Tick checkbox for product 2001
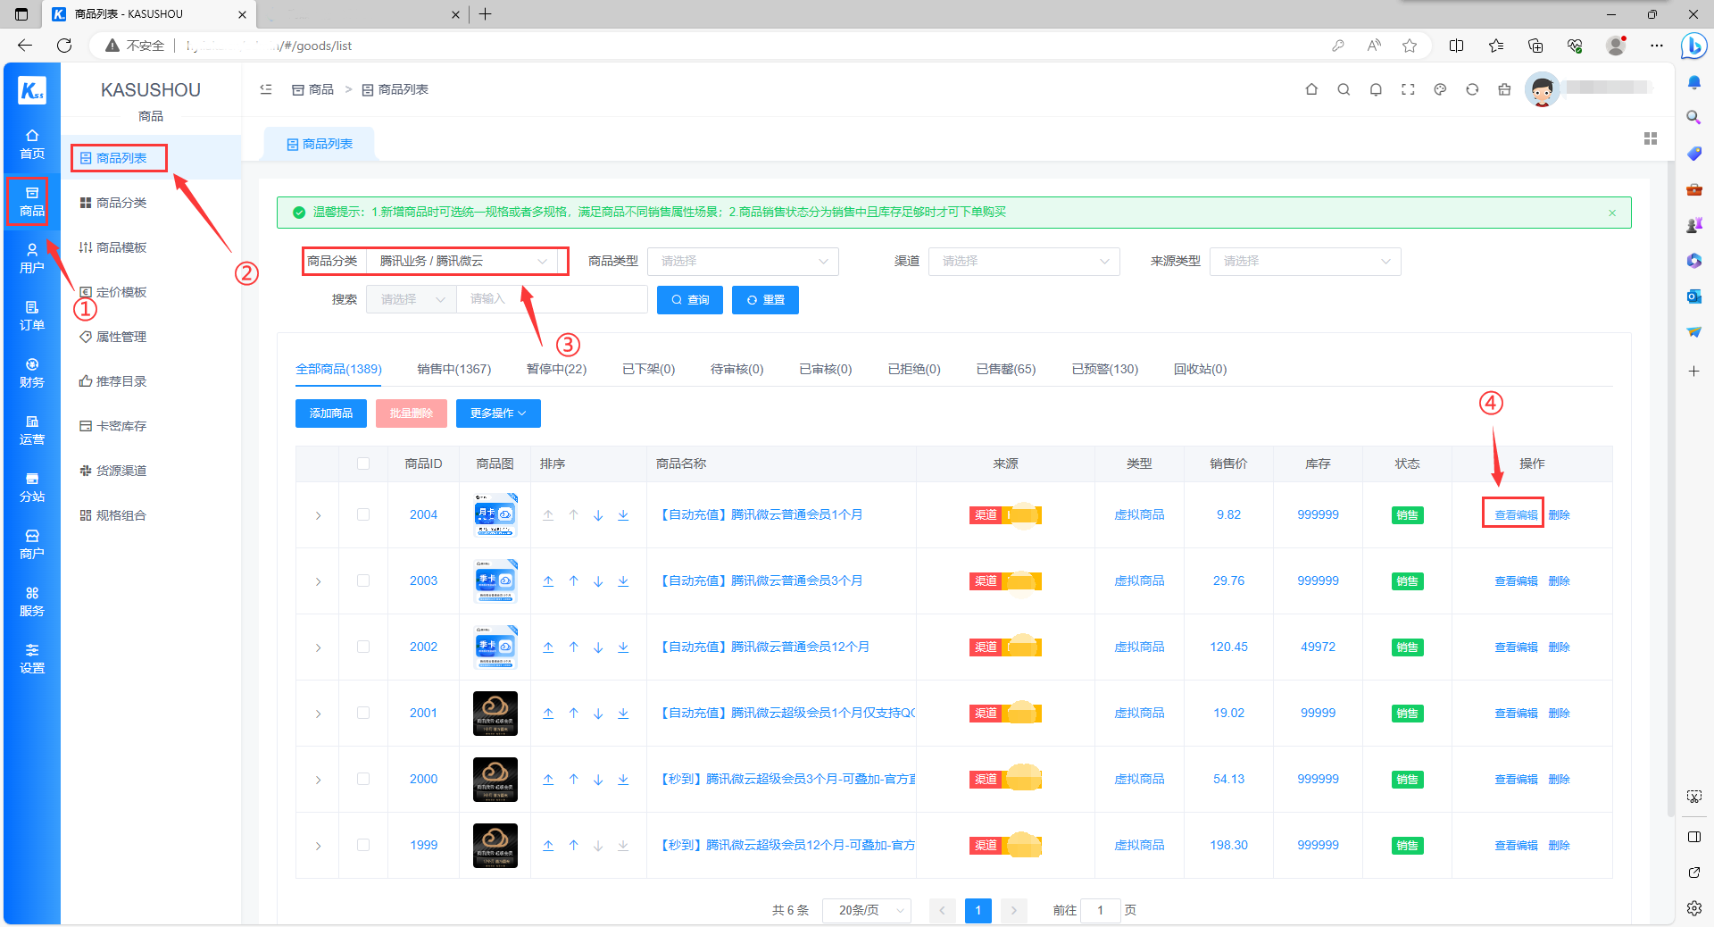The image size is (1714, 927). point(363,713)
